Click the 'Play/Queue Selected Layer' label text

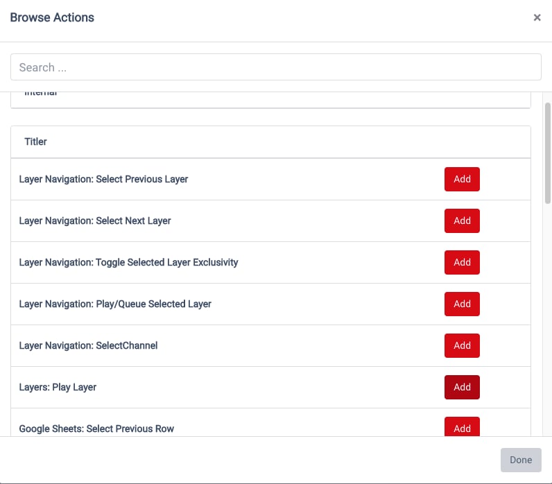153,304
